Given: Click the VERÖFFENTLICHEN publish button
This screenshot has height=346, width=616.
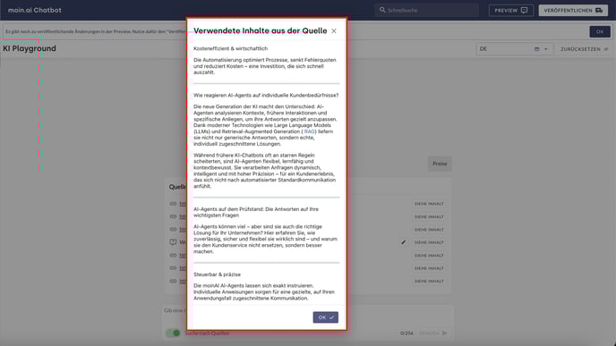Looking at the screenshot, I should point(573,10).
